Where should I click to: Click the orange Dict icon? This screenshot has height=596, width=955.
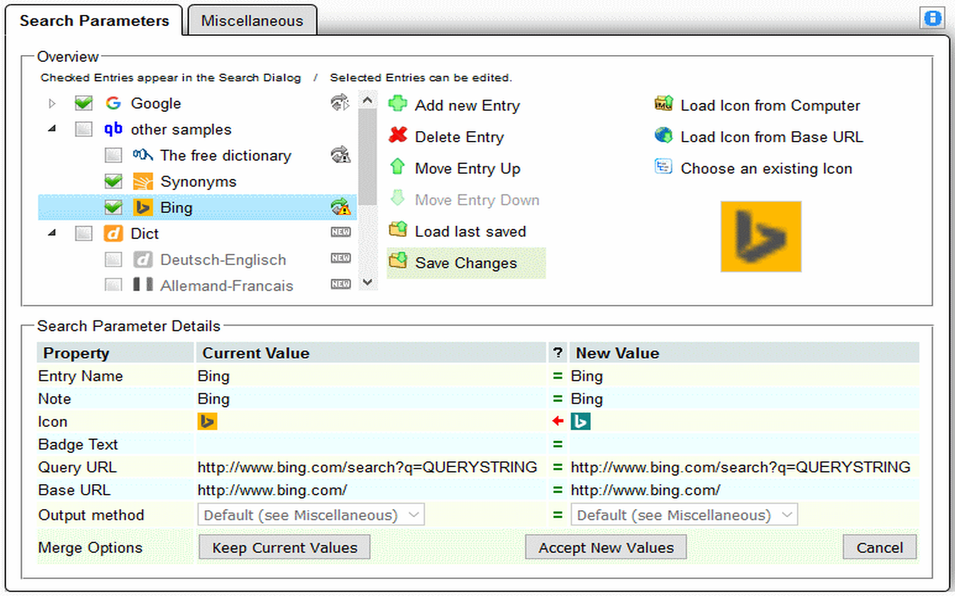(x=113, y=234)
